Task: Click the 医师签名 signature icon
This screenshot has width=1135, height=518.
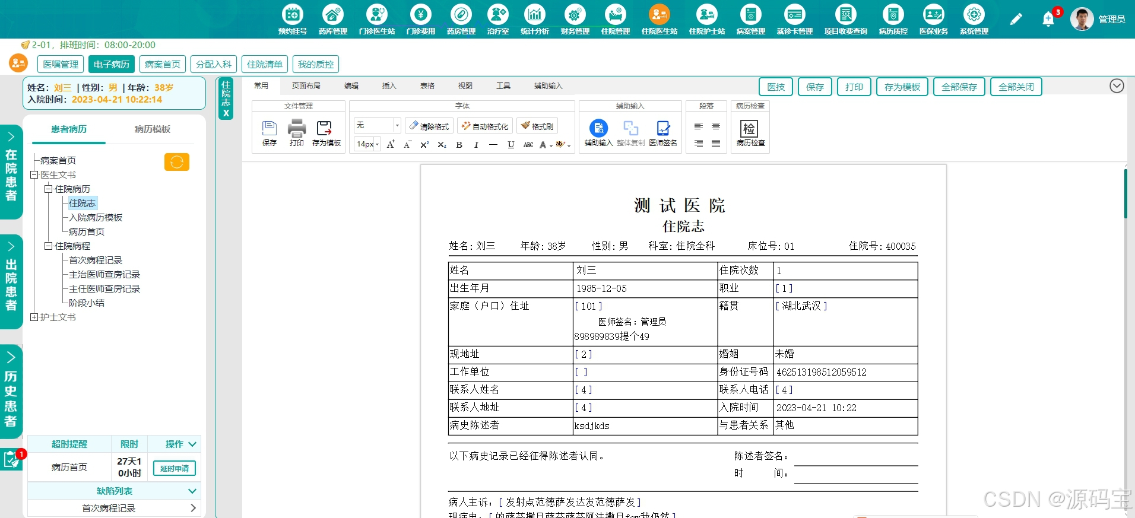Action: [663, 128]
